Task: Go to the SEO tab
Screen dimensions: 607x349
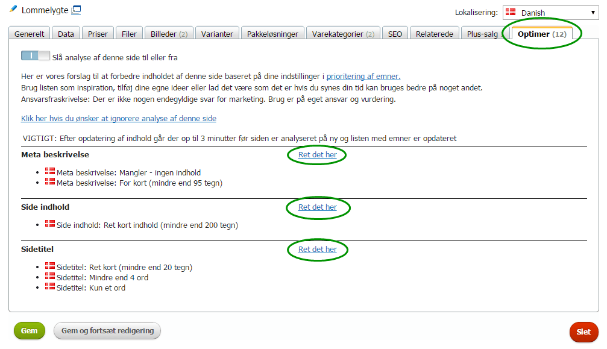Action: [x=395, y=34]
